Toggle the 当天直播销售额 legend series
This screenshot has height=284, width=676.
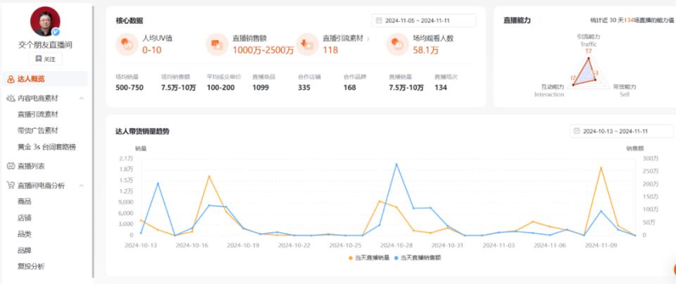(418, 258)
